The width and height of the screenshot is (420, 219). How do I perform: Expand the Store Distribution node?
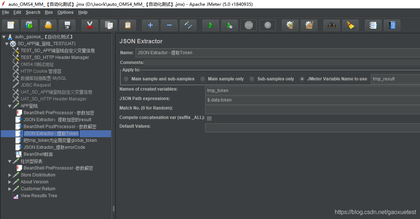[x=9, y=175]
